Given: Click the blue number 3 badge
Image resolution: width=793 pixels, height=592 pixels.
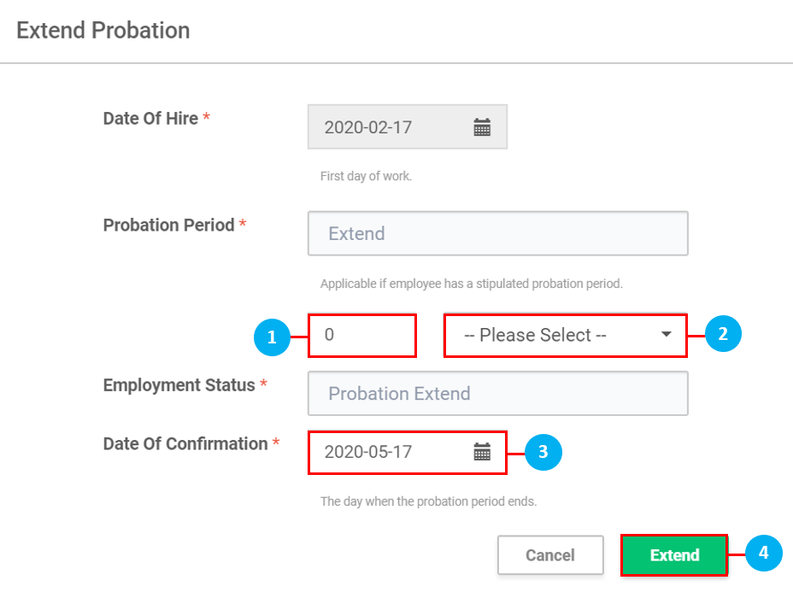Looking at the screenshot, I should point(542,452).
